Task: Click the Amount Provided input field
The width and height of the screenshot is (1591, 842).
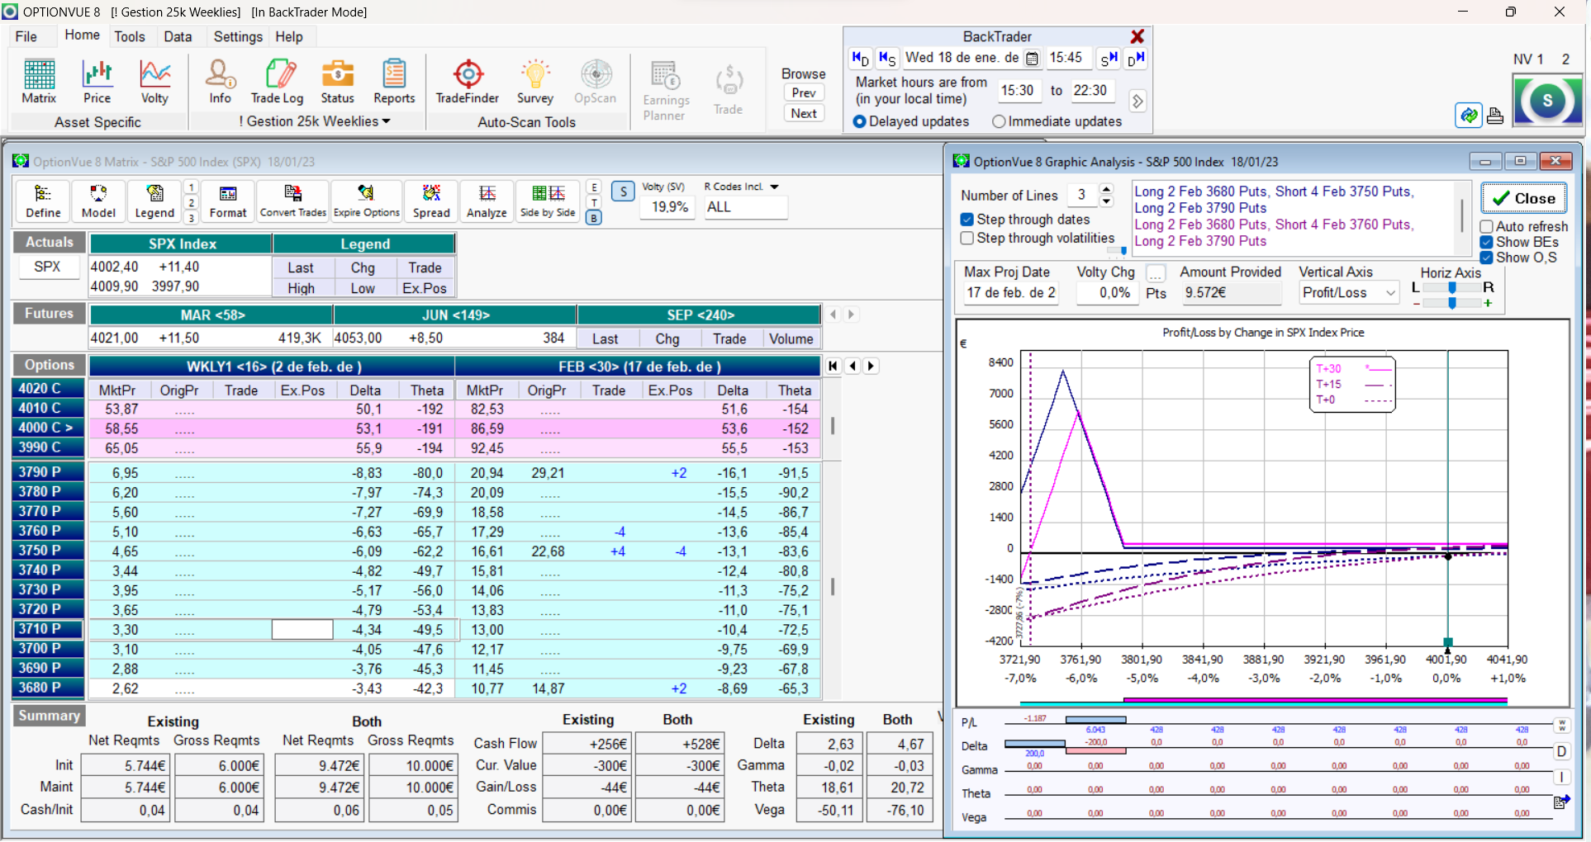Action: pyautogui.click(x=1231, y=293)
